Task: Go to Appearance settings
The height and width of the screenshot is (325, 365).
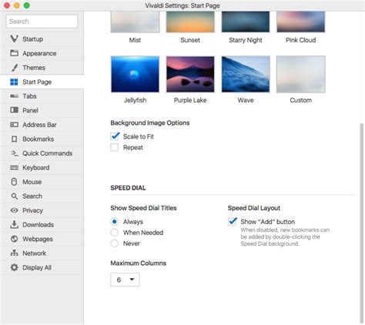Action: pos(39,53)
